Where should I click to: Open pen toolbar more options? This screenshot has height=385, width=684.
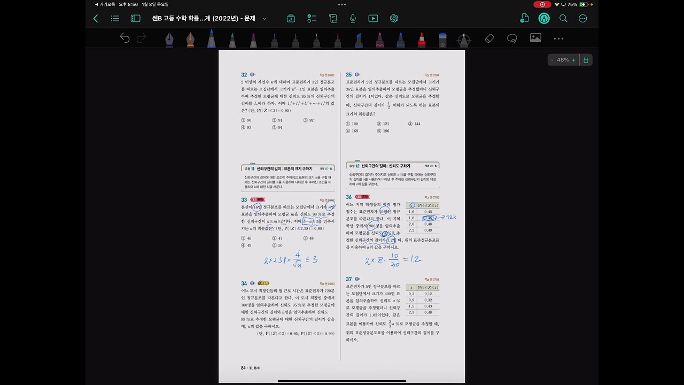pos(558,38)
